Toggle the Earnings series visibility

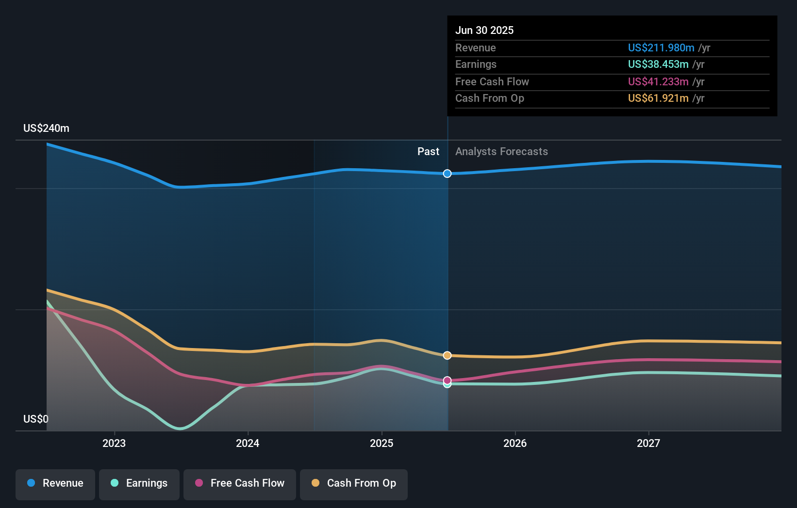(139, 484)
